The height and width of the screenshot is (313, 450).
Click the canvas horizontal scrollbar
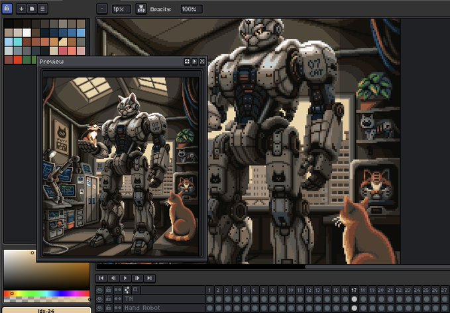coord(377,267)
